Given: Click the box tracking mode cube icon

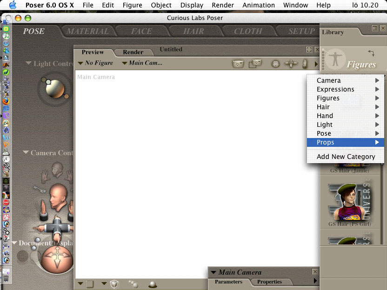Looking at the screenshot, I should click(114, 284).
